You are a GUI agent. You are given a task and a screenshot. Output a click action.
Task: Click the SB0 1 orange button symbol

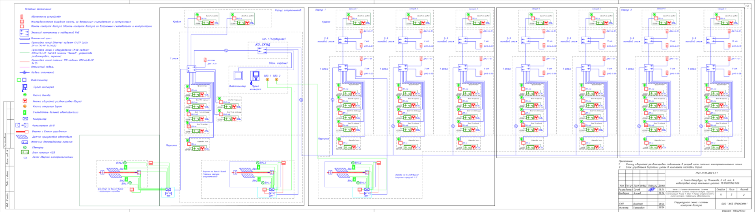point(267,80)
